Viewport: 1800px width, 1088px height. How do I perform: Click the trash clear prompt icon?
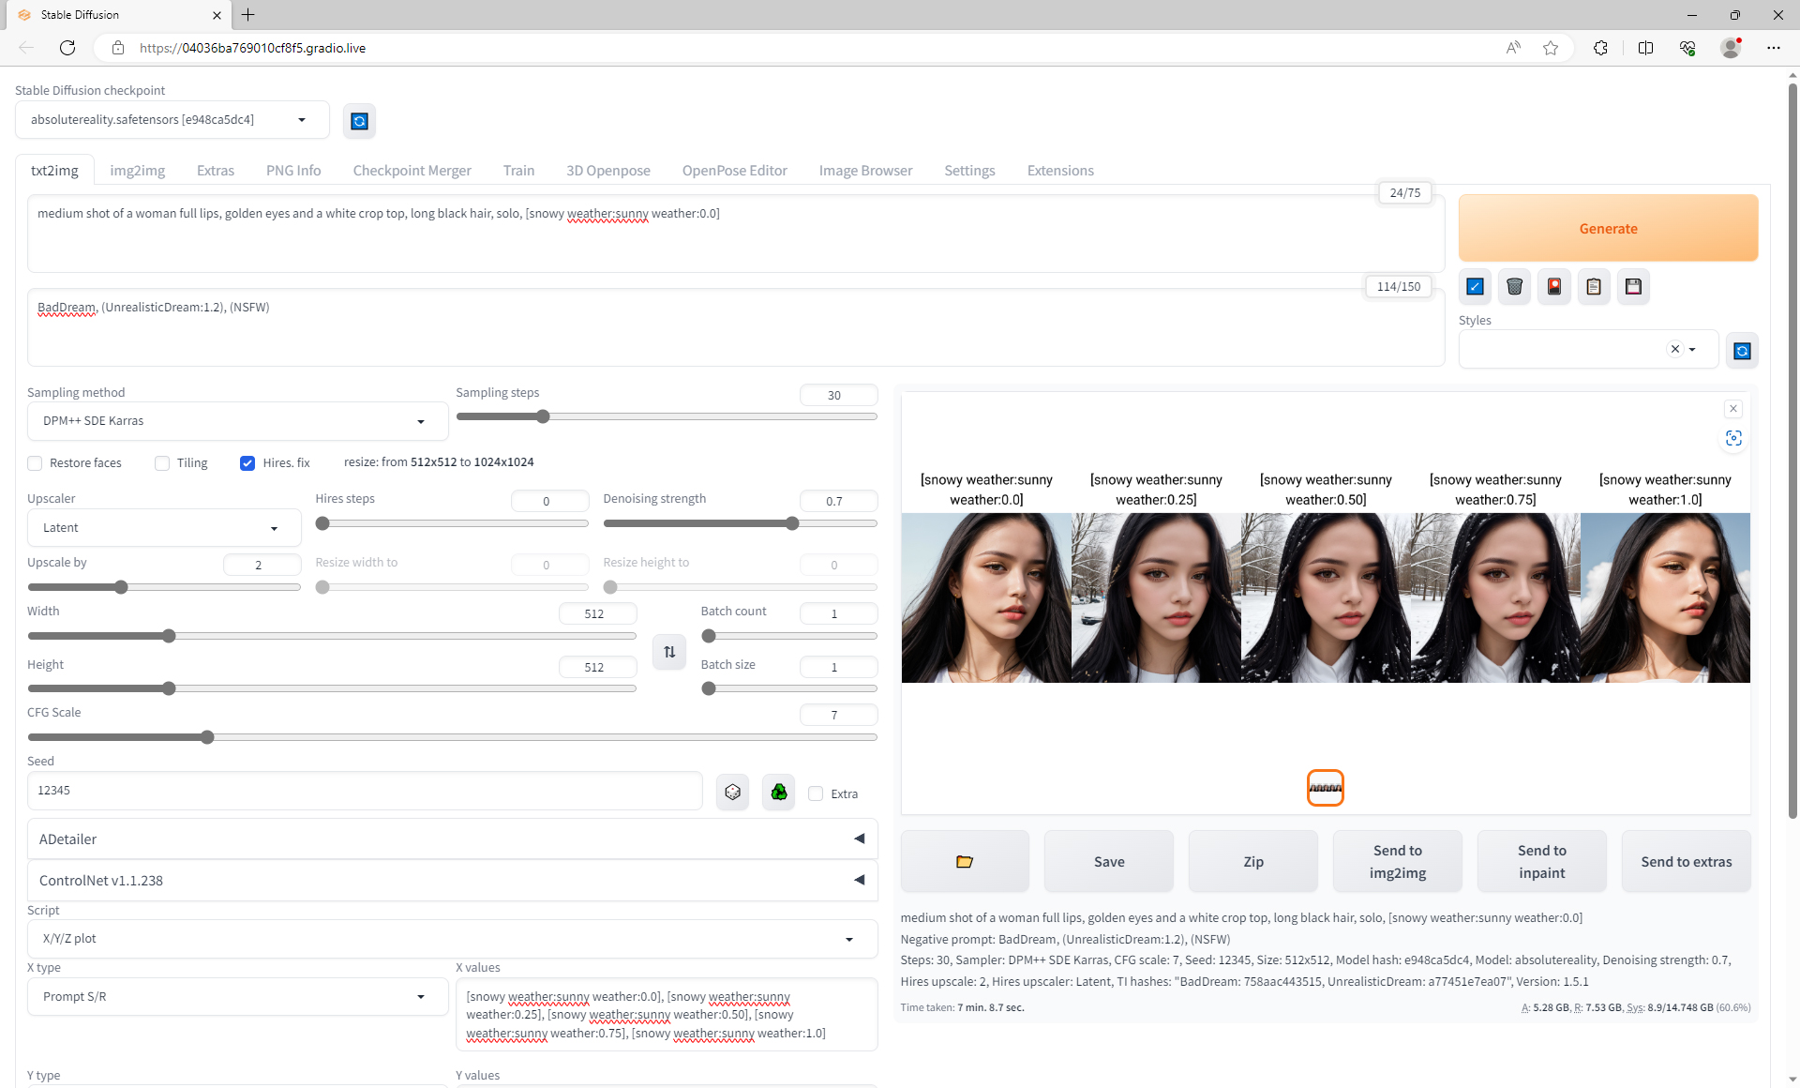pos(1514,287)
